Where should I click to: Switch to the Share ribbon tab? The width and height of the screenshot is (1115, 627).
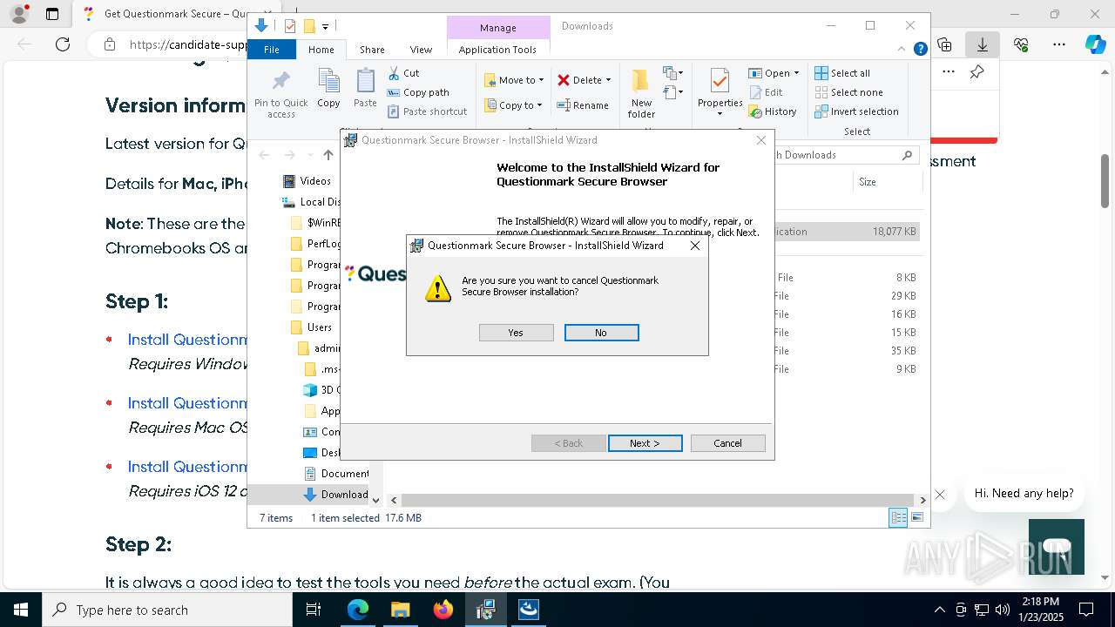372,50
